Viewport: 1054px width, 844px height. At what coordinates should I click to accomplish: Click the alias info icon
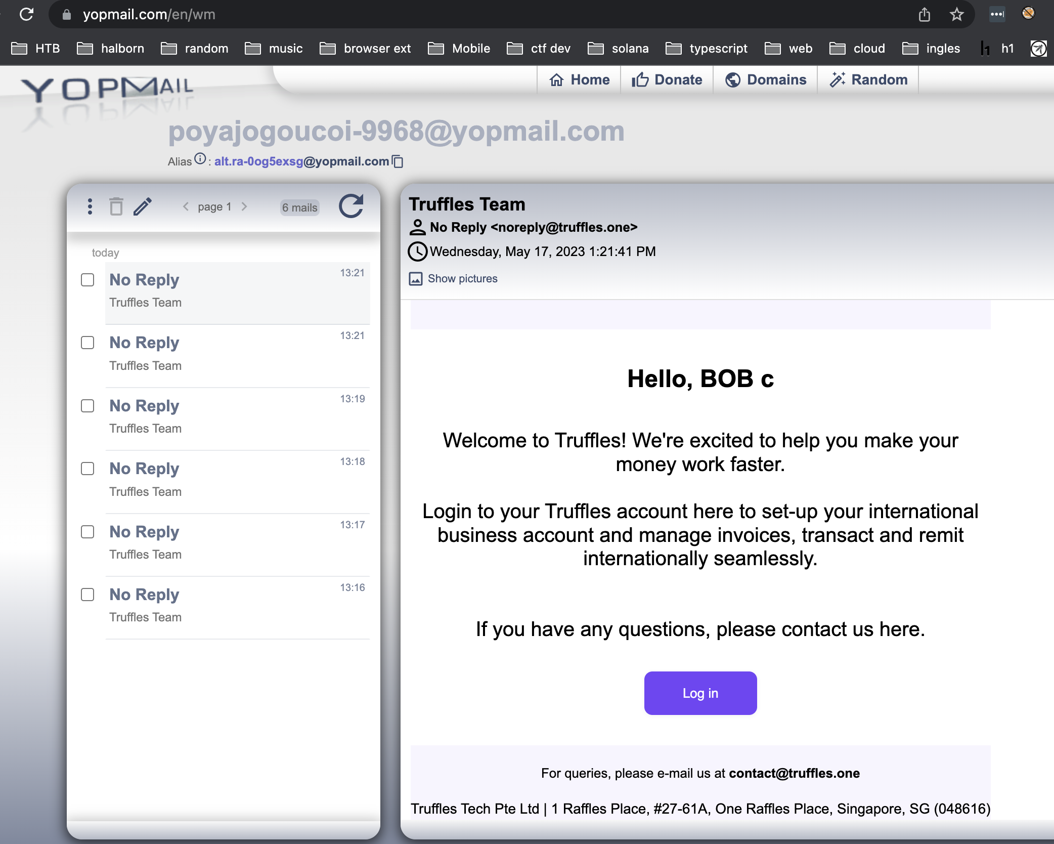(x=200, y=159)
